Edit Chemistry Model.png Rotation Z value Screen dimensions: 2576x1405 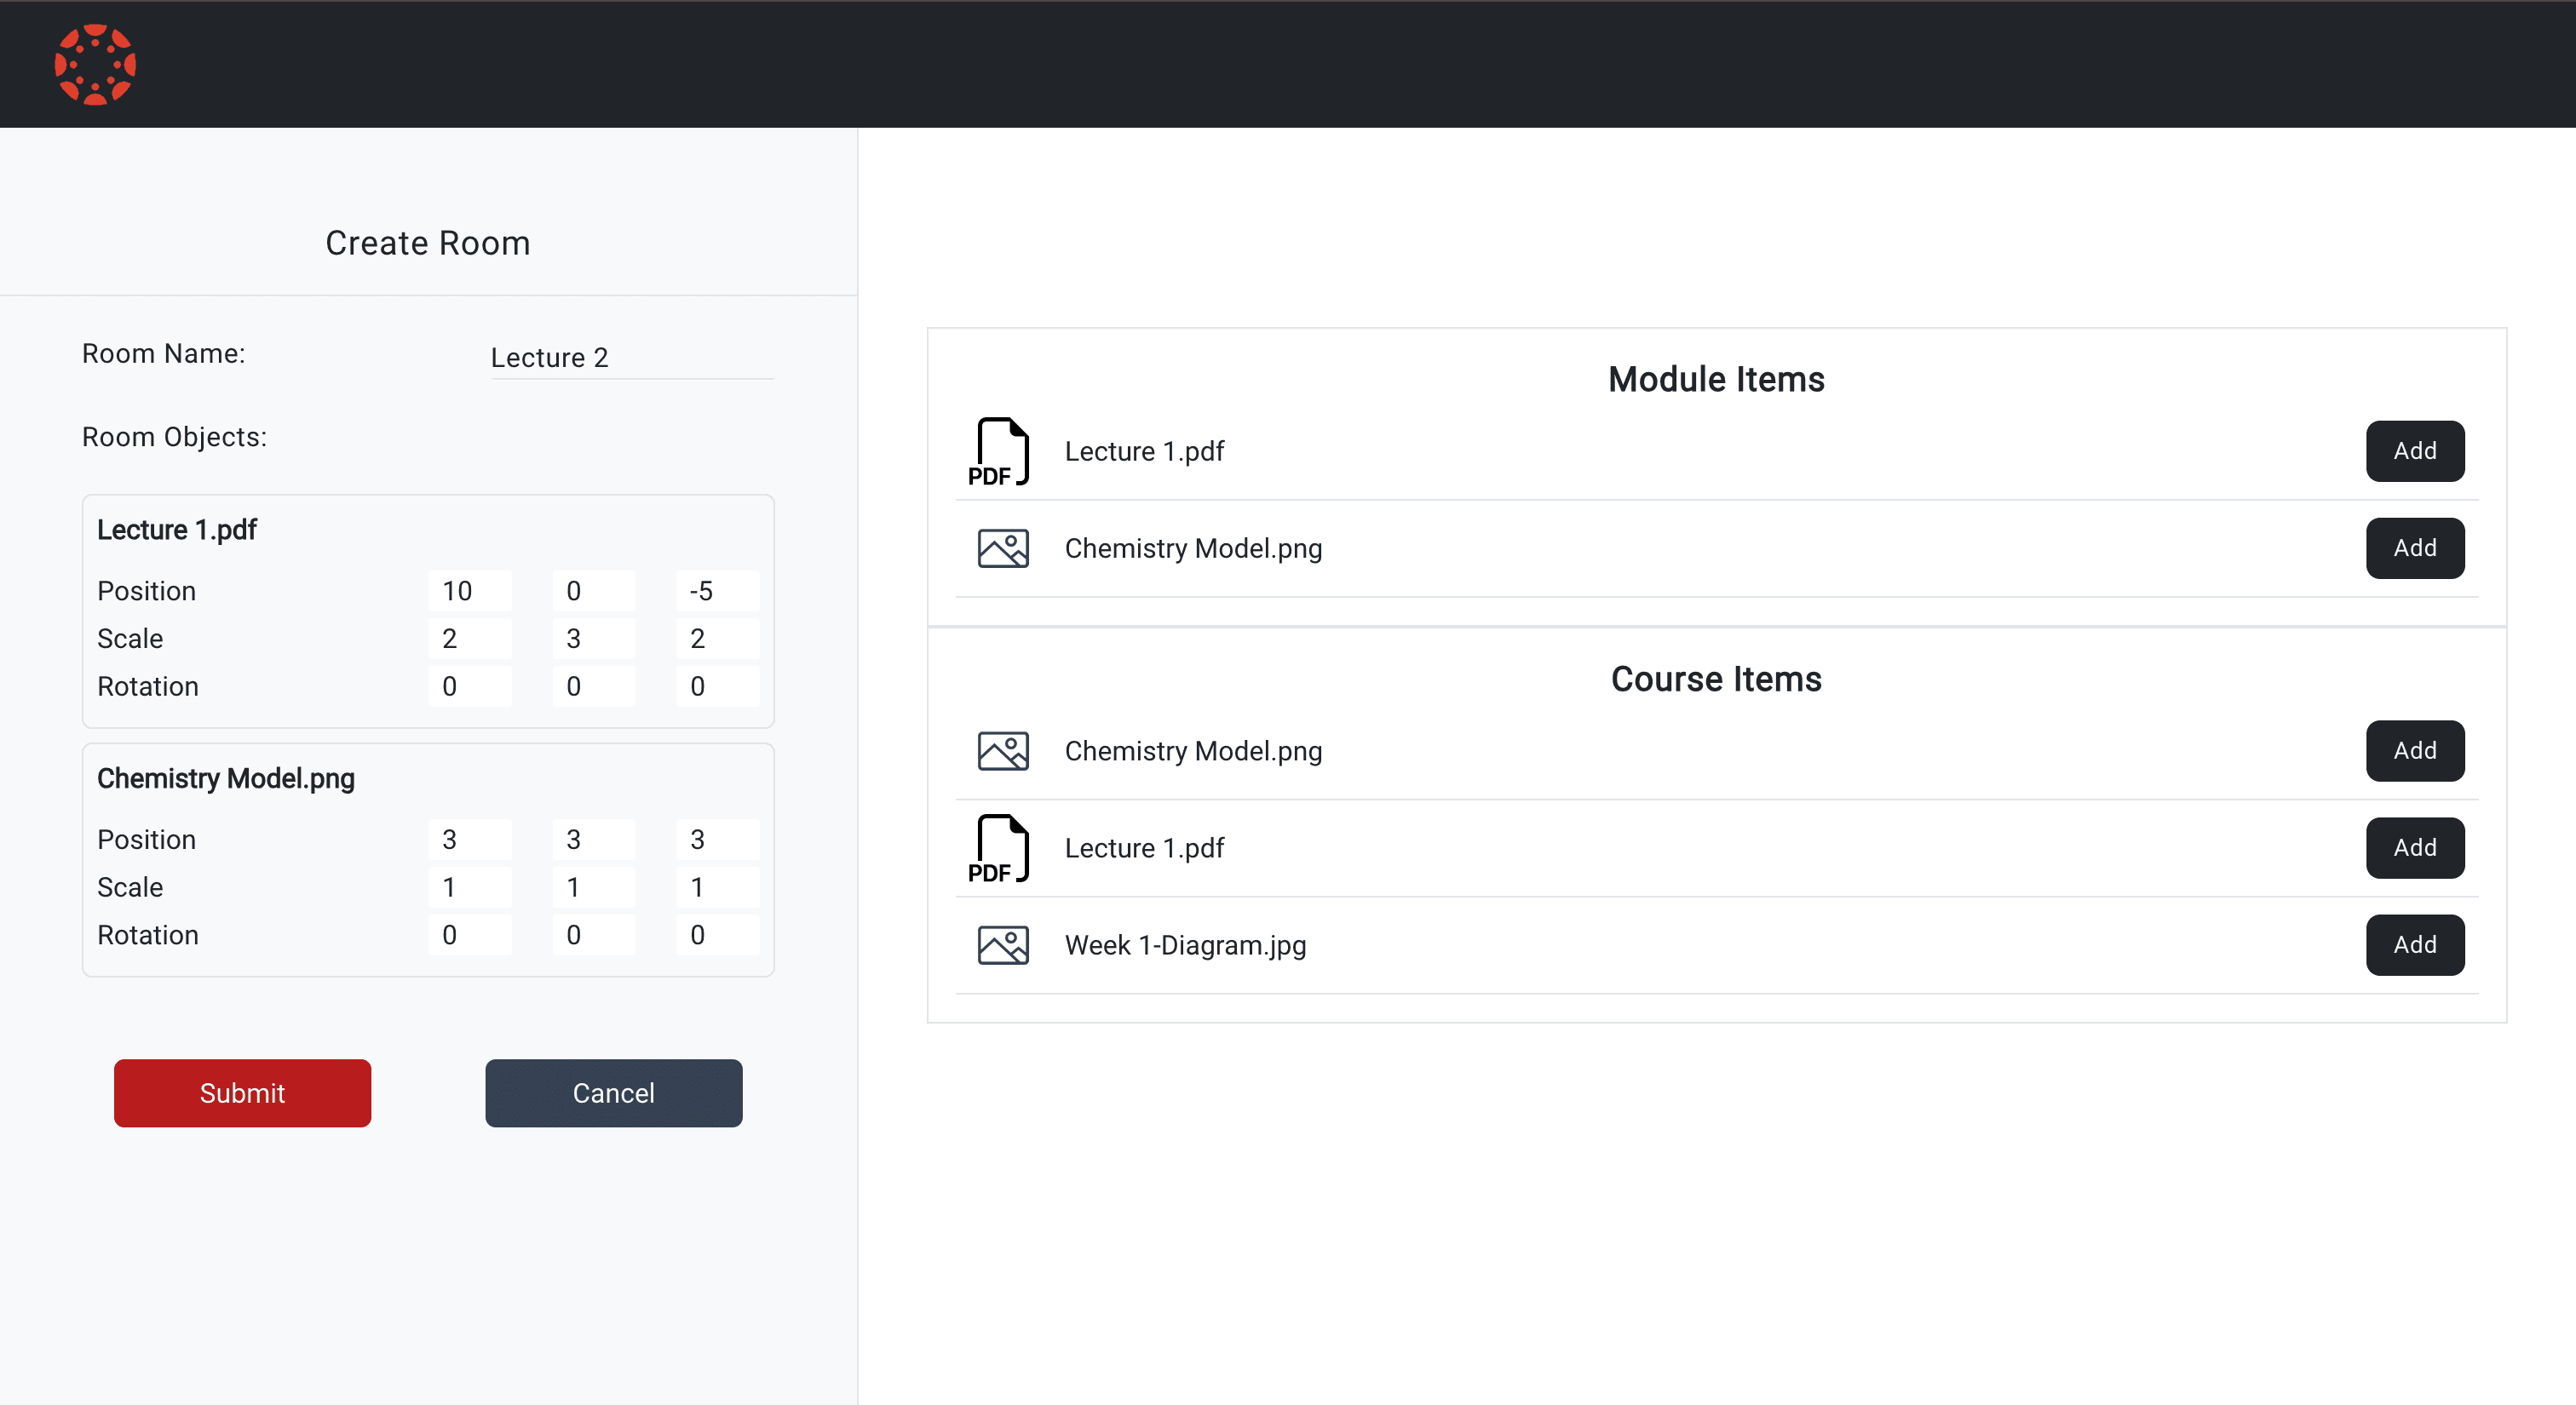pyautogui.click(x=717, y=935)
